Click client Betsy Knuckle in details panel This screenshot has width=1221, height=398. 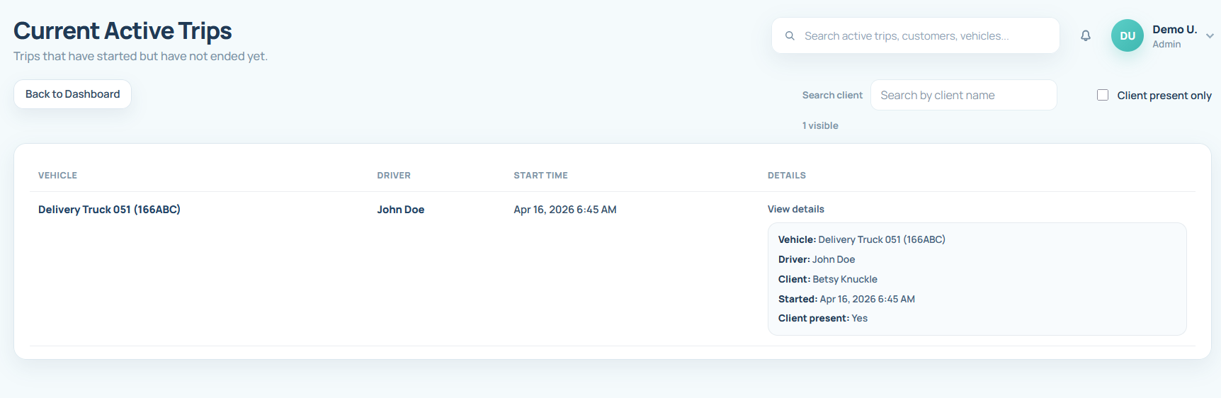pos(844,279)
